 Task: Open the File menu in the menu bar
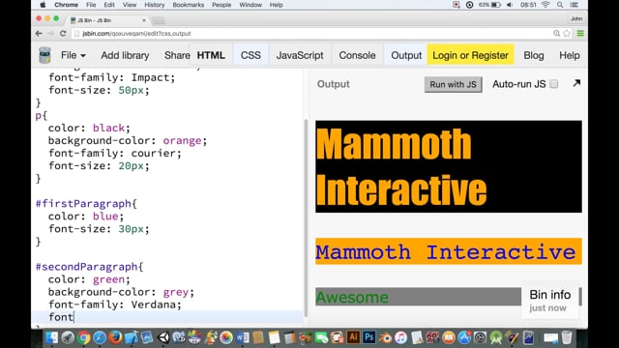91,5
